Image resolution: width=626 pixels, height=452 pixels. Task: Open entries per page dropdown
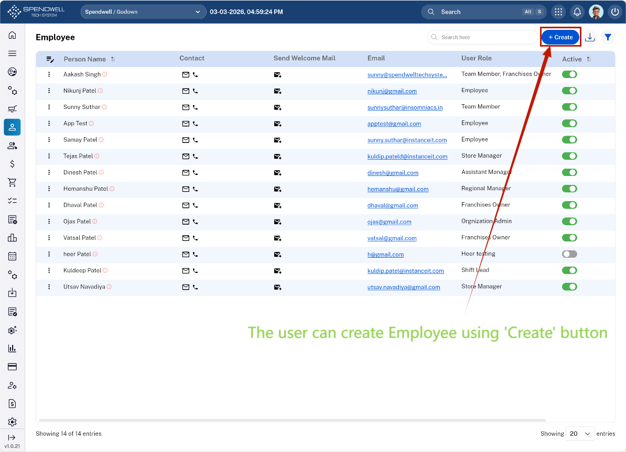[580, 434]
